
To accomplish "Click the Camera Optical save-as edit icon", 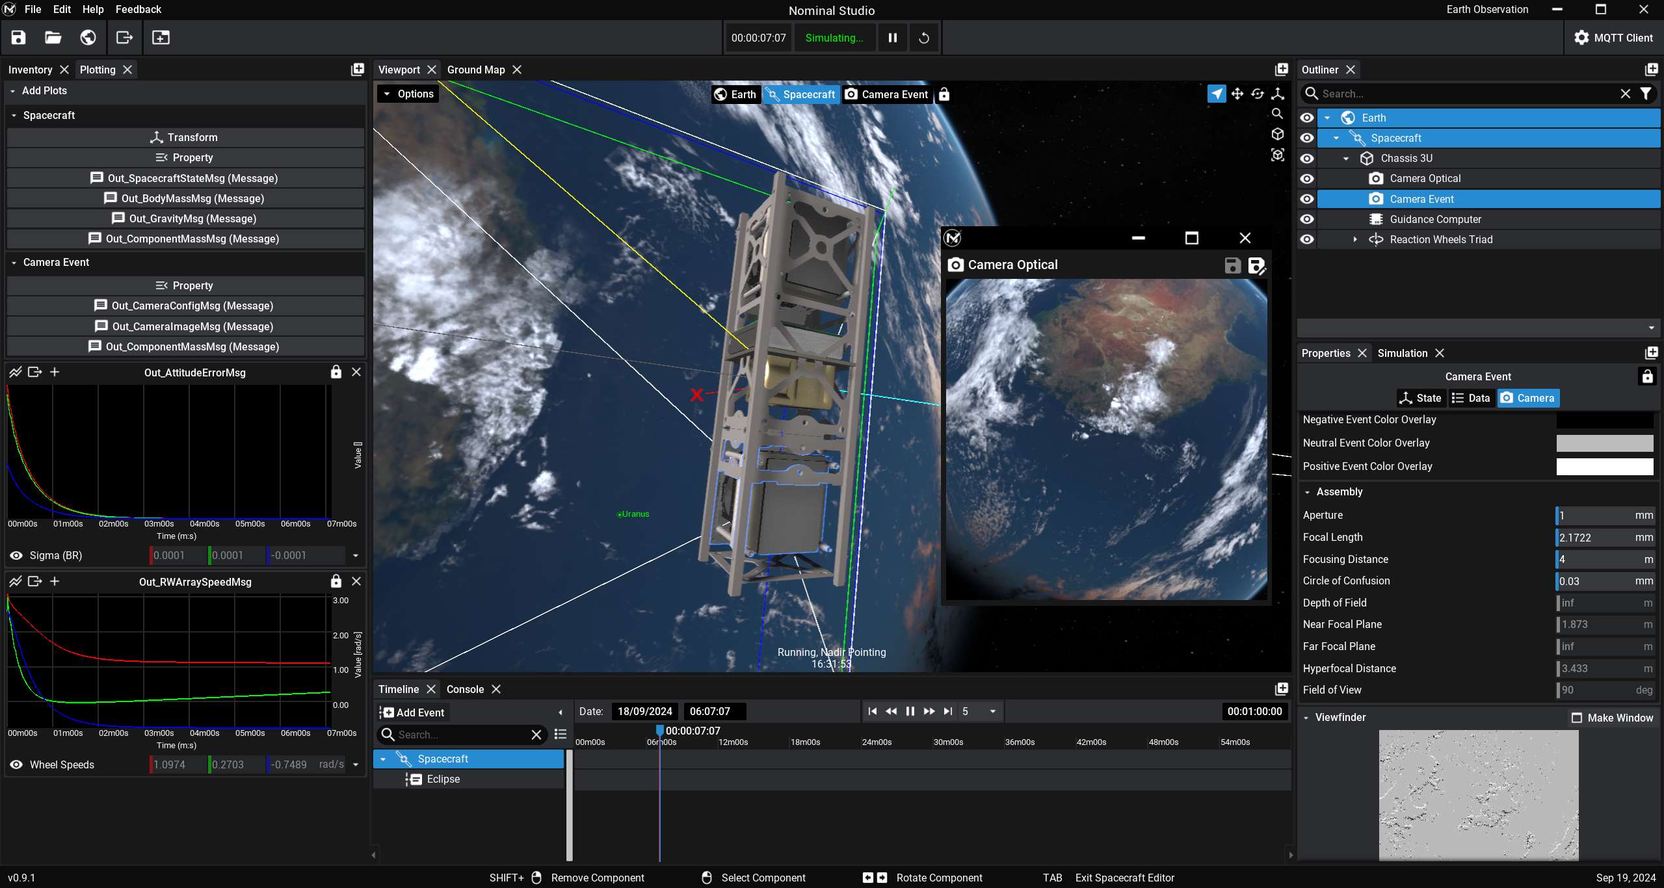I will pos(1257,265).
